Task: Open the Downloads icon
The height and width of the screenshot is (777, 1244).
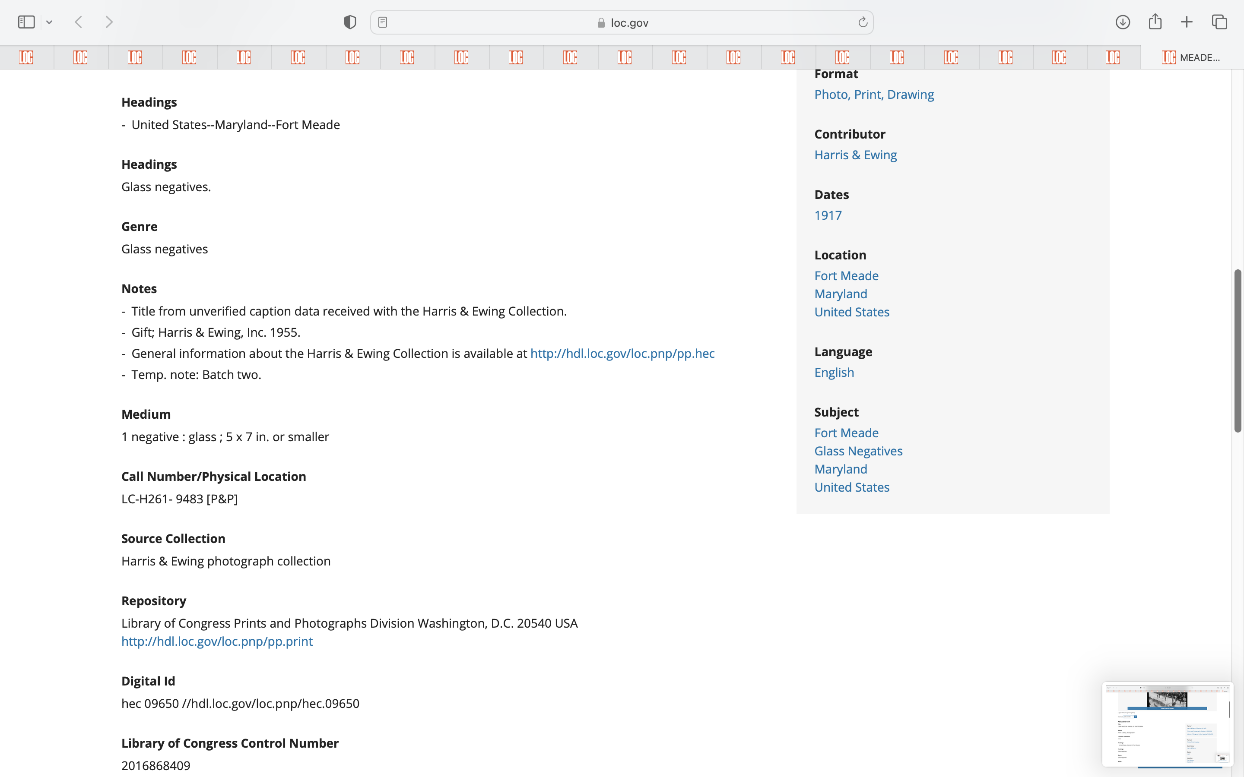Action: pos(1122,22)
